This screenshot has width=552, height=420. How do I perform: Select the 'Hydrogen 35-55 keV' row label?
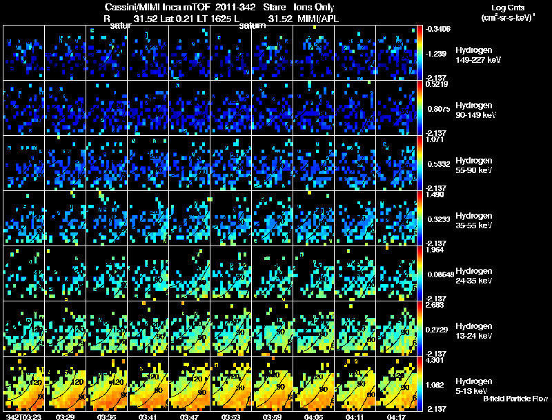point(474,221)
